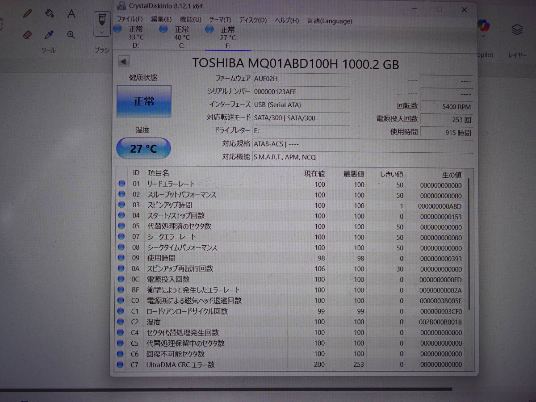Select the row name スピンアップ時間

170,205
